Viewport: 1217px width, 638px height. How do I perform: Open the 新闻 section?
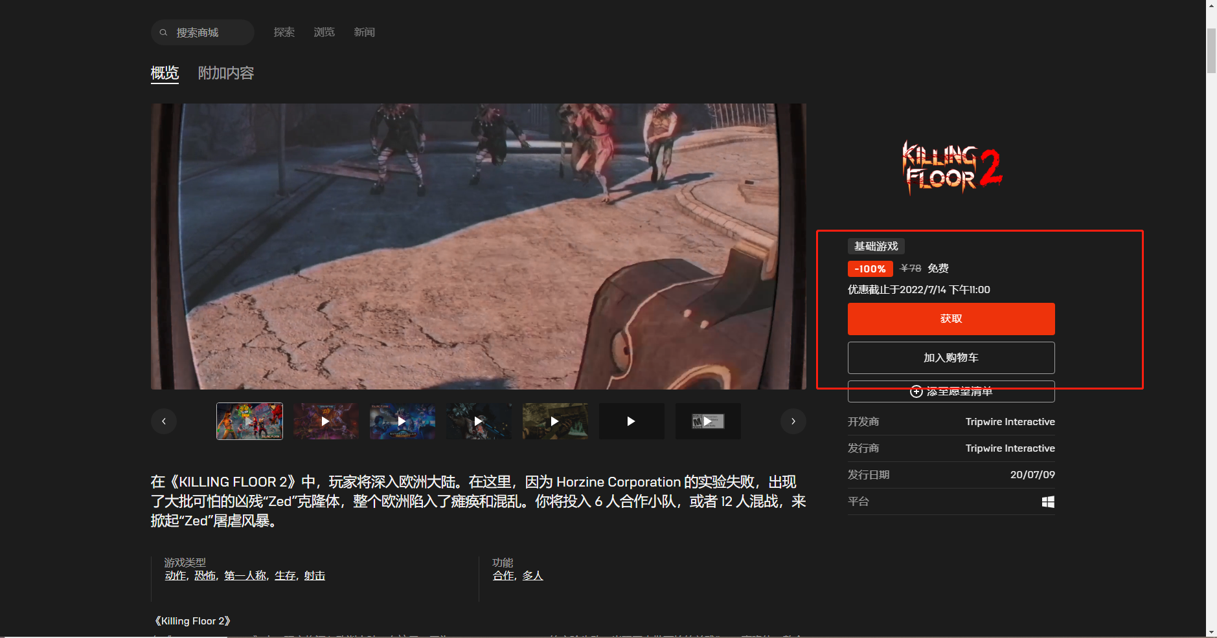(x=364, y=32)
